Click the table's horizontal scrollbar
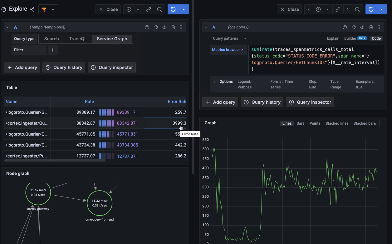392x244 pixels. [55, 161]
